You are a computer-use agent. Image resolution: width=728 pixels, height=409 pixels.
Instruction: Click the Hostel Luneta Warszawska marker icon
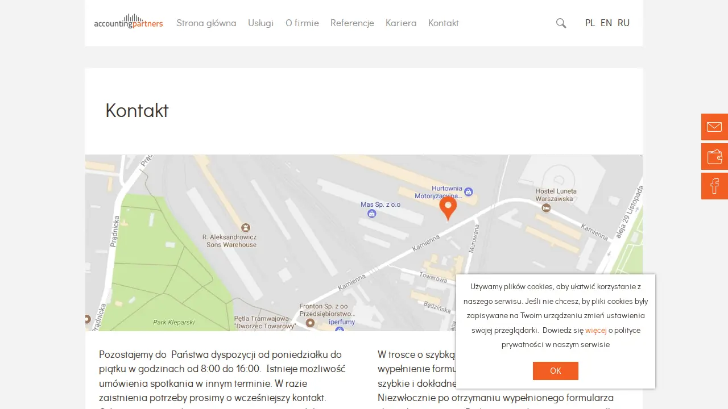(x=546, y=208)
